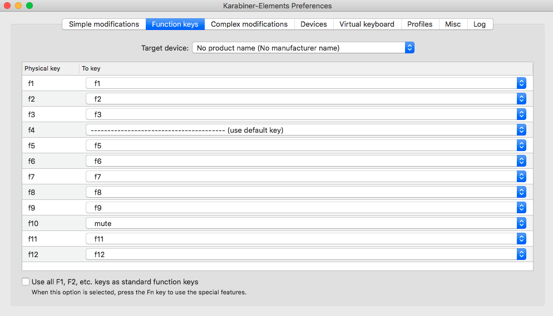Switch to the Profiles tab
Image resolution: width=553 pixels, height=316 pixels.
(x=420, y=24)
